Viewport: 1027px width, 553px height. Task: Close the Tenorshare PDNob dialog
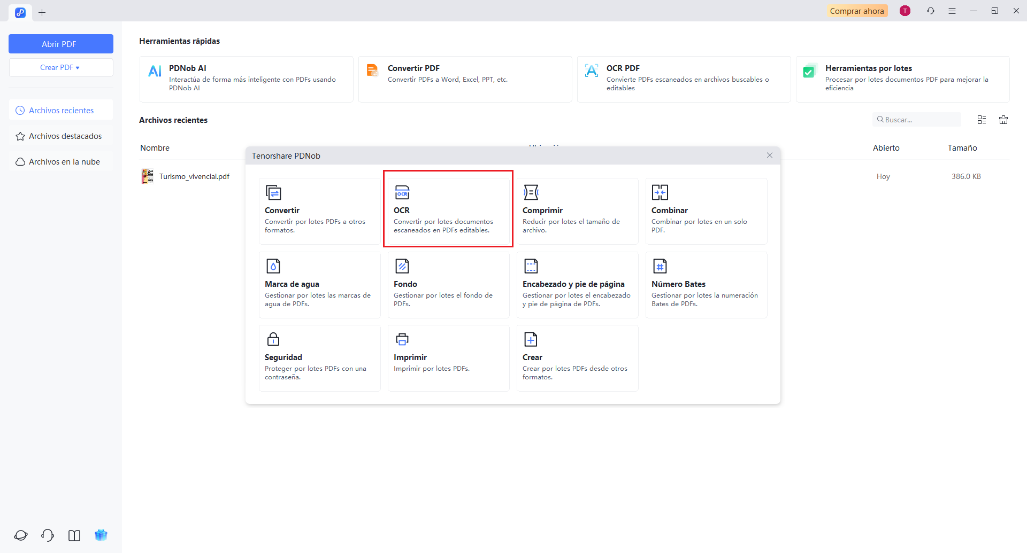coord(769,155)
